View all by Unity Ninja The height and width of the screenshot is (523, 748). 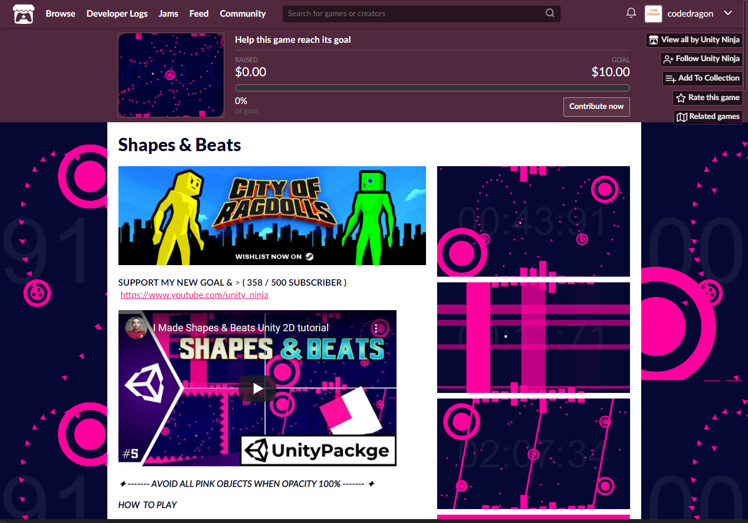coord(694,40)
